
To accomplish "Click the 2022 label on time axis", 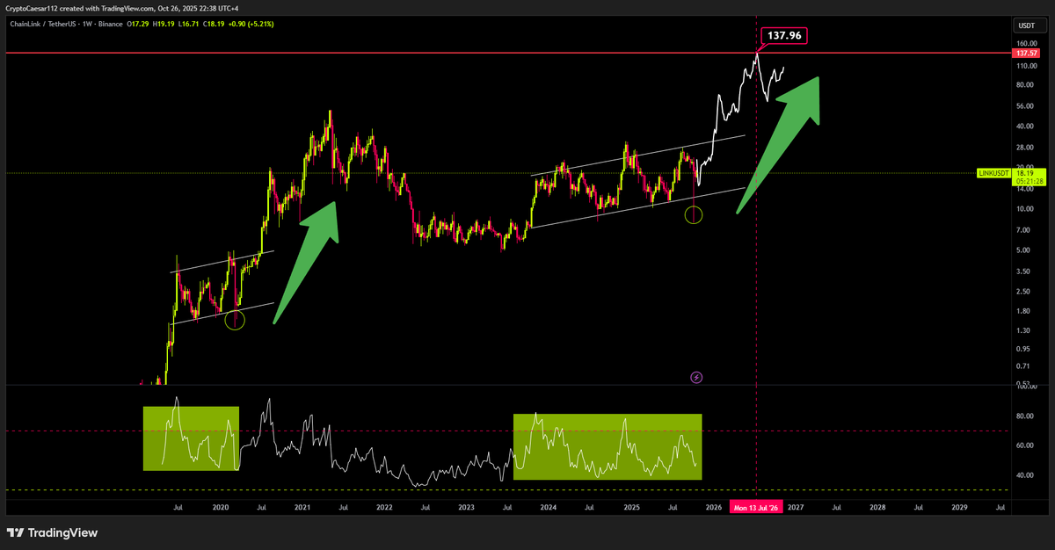I will tap(384, 508).
